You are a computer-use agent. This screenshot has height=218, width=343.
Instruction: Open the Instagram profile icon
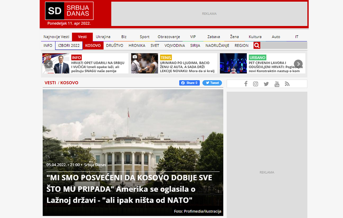(256, 84)
